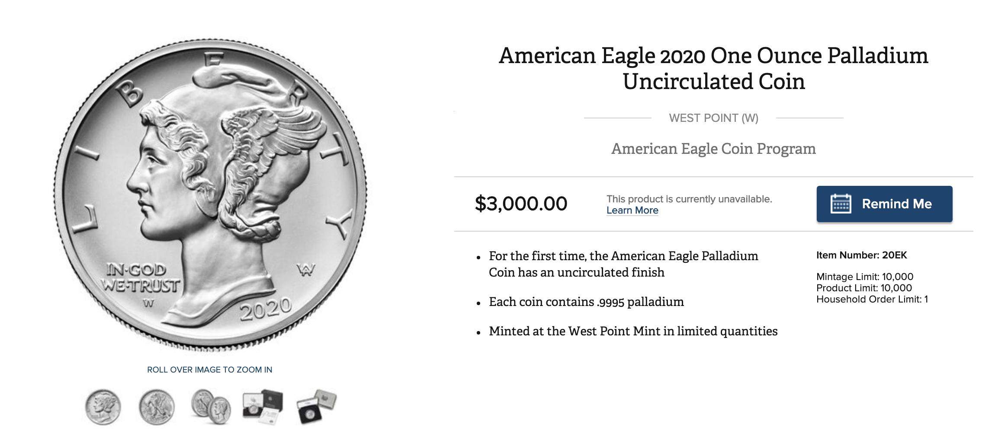
Task: Click the large Liberty coin image
Action: (x=210, y=194)
